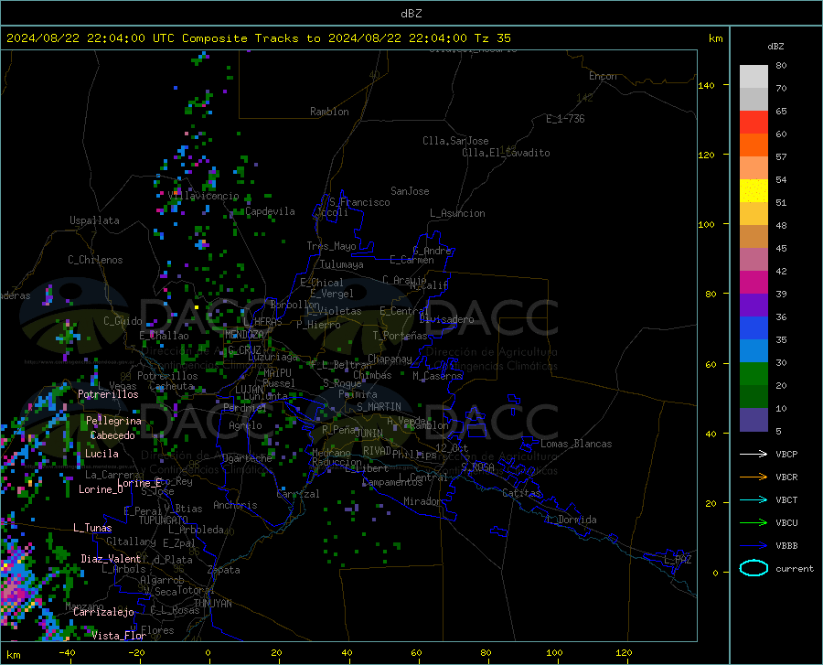Click the orange VBCR arrow legend icon
This screenshot has width=823, height=665.
754,477
